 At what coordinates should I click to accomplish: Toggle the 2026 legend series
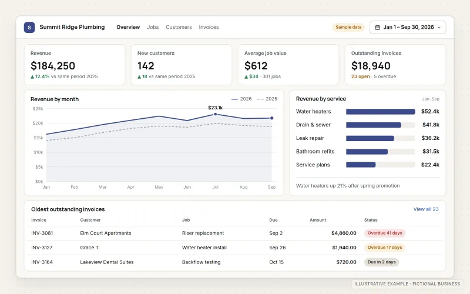(241, 99)
